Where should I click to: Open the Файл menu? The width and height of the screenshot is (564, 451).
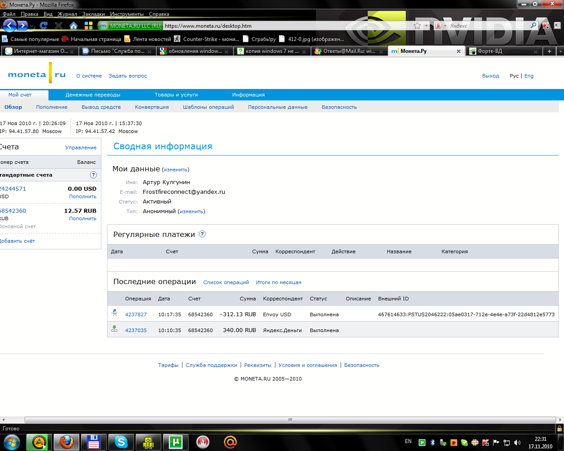(x=9, y=14)
